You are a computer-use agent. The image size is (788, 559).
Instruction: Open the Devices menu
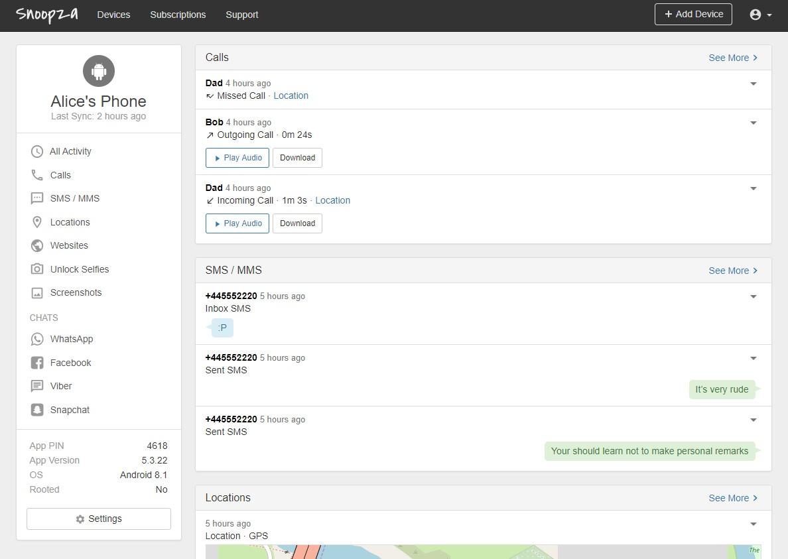113,15
